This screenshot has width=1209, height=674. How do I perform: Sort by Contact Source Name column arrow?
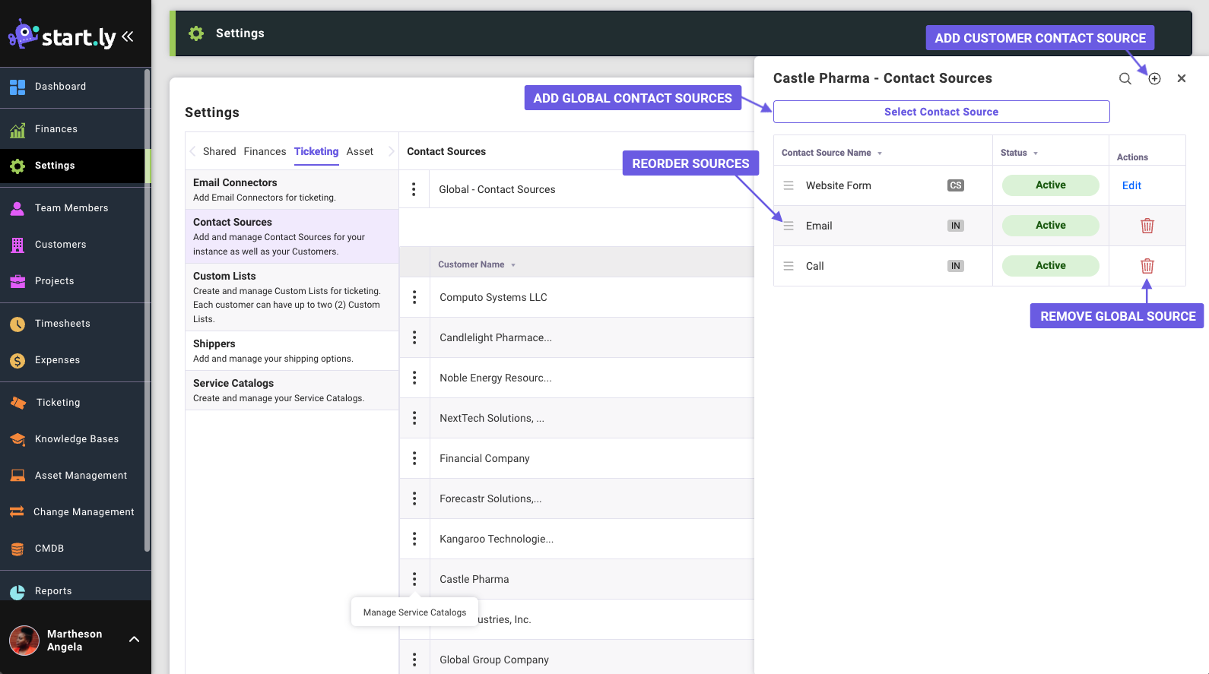point(880,153)
